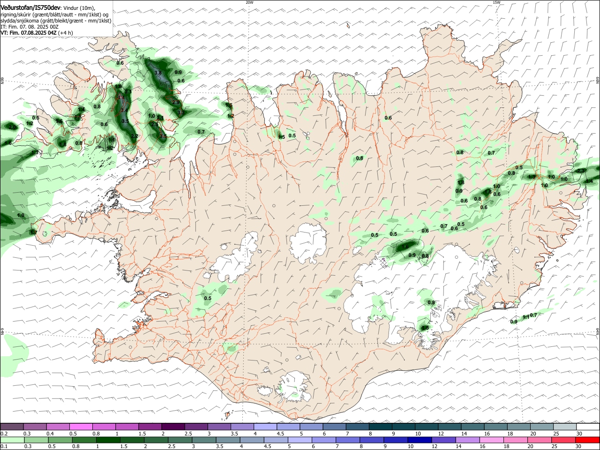The width and height of the screenshot is (600, 450).
Task: Select the deep navy blue swatch labeled 10
Action: coord(419,440)
